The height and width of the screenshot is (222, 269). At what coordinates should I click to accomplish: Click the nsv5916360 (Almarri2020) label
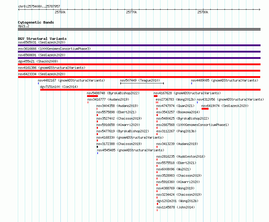[x=178, y=182]
